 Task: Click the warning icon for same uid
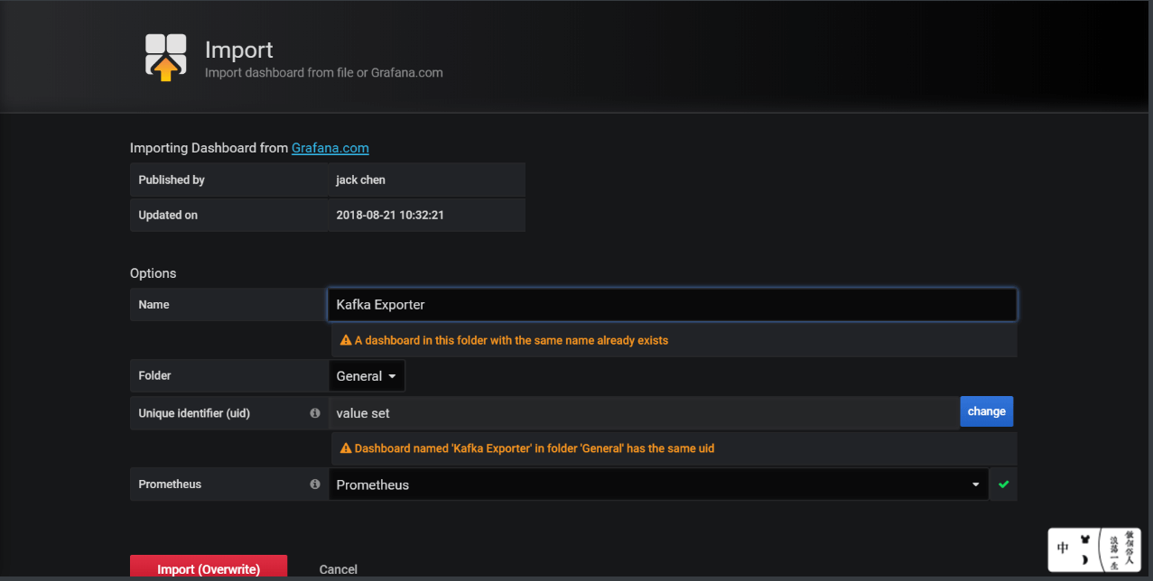[346, 448]
